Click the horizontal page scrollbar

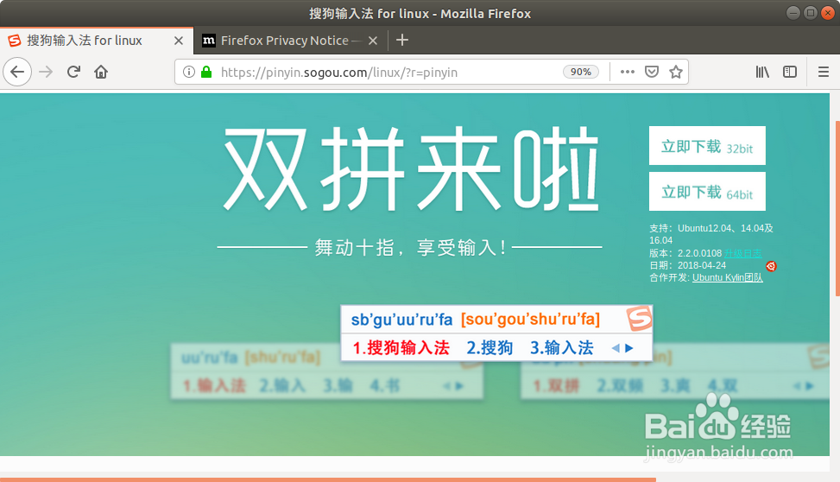coord(328,480)
